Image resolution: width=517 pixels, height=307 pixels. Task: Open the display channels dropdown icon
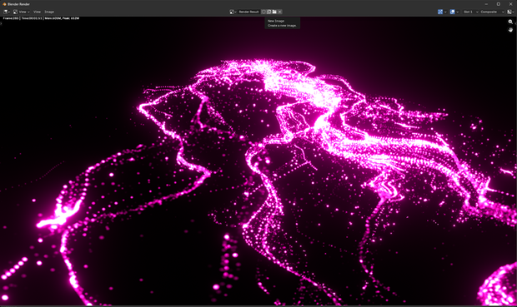click(x=510, y=12)
